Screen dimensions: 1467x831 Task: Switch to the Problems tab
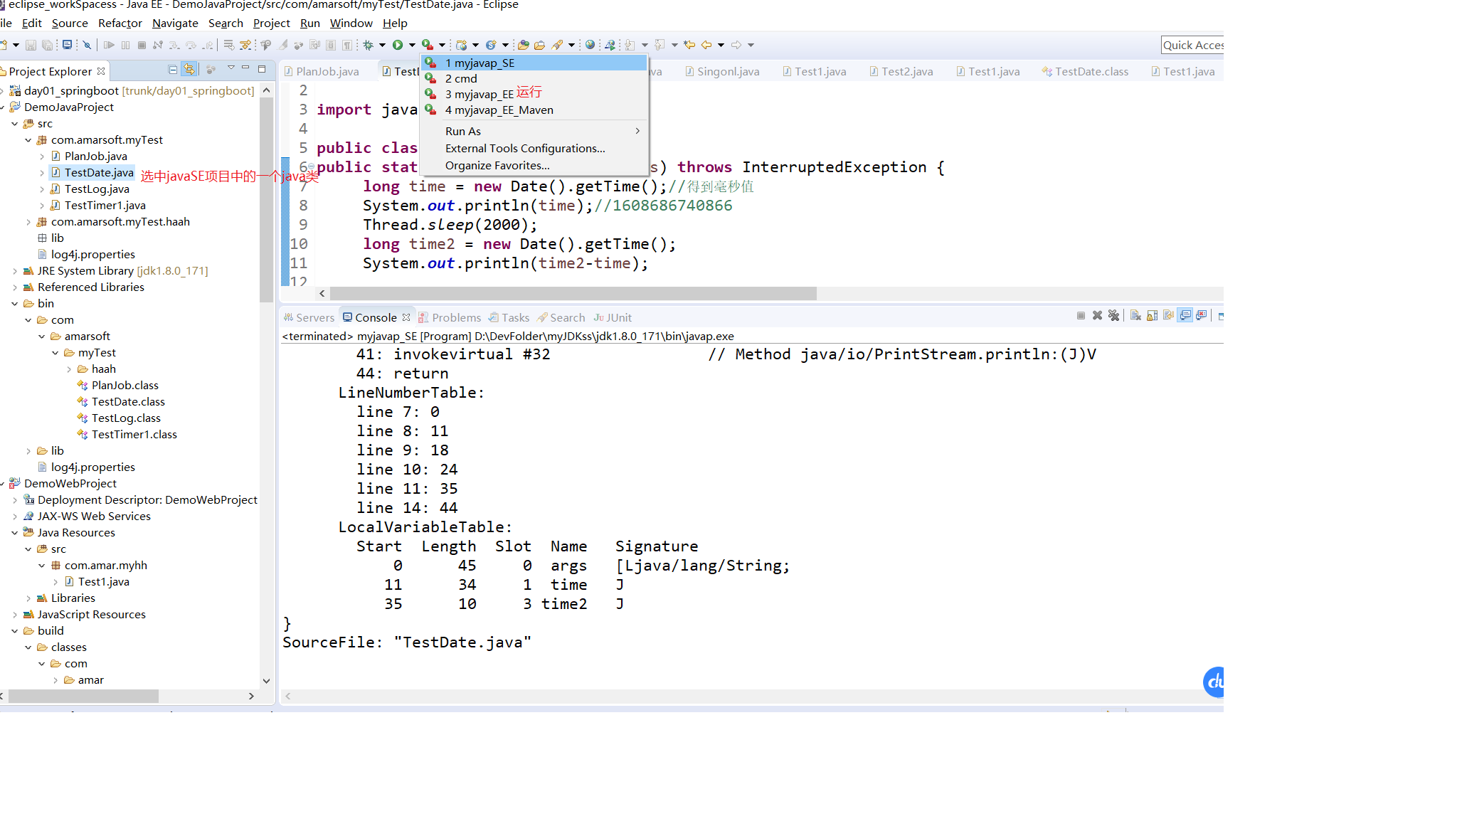coord(457,317)
